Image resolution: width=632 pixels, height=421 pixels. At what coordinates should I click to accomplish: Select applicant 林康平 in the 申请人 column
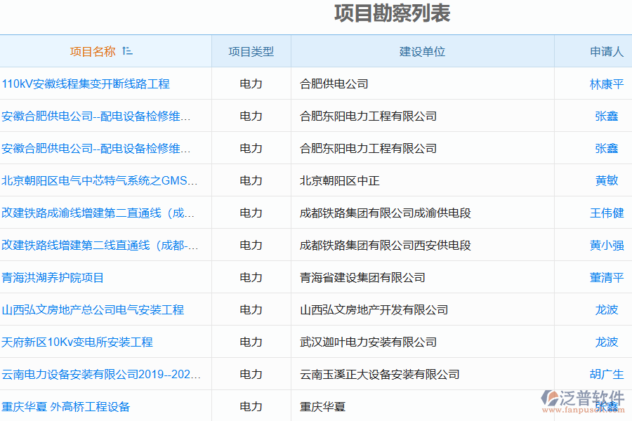tap(606, 83)
